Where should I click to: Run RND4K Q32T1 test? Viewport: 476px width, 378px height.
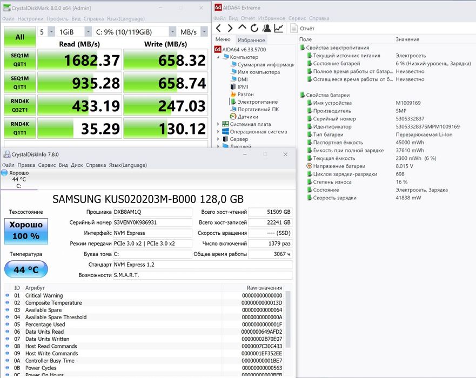[20, 106]
